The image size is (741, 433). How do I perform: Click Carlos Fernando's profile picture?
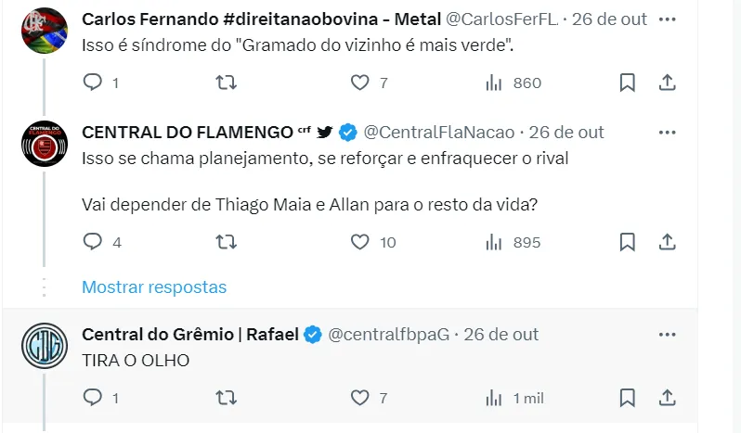tap(44, 30)
